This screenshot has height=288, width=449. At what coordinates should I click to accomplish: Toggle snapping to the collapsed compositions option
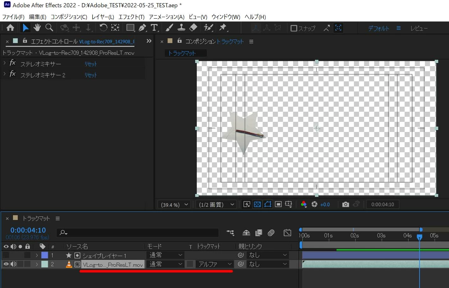[x=338, y=28]
